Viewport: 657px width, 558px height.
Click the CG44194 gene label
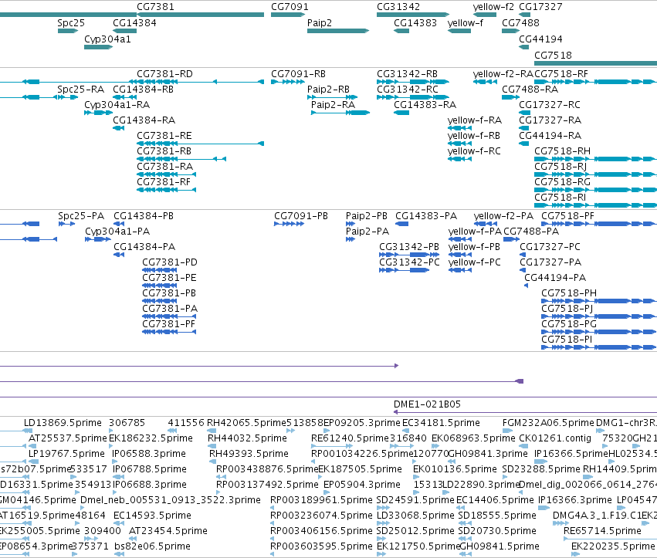pos(540,39)
